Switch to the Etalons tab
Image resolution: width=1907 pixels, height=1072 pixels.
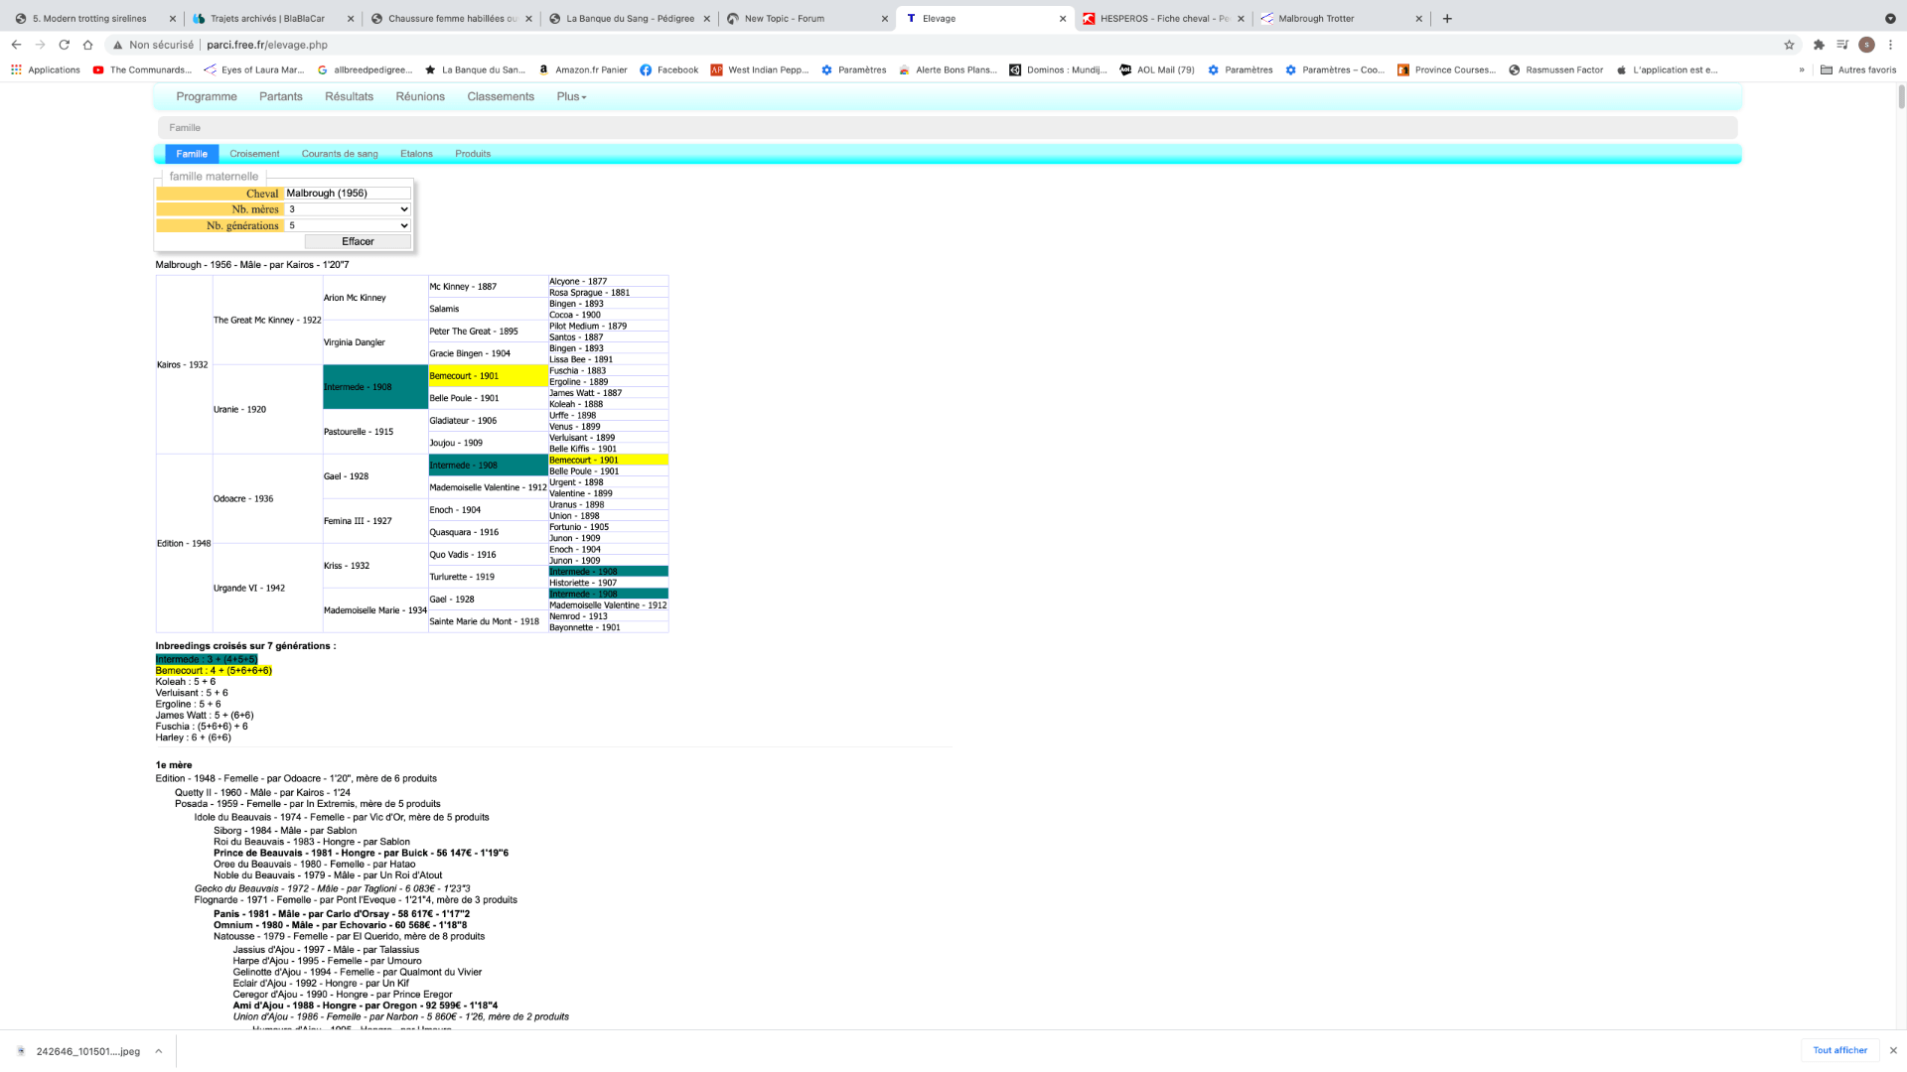(416, 154)
